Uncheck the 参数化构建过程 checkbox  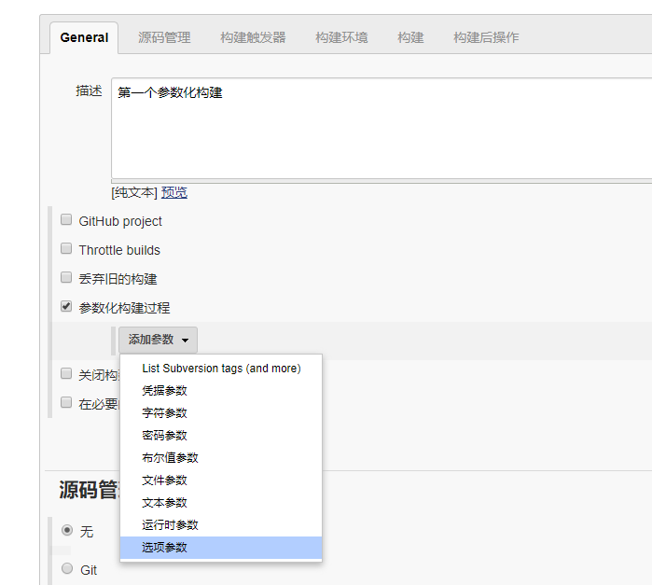(66, 306)
